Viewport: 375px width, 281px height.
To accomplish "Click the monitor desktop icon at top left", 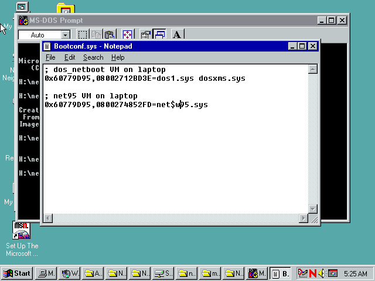I will pos(22,7).
